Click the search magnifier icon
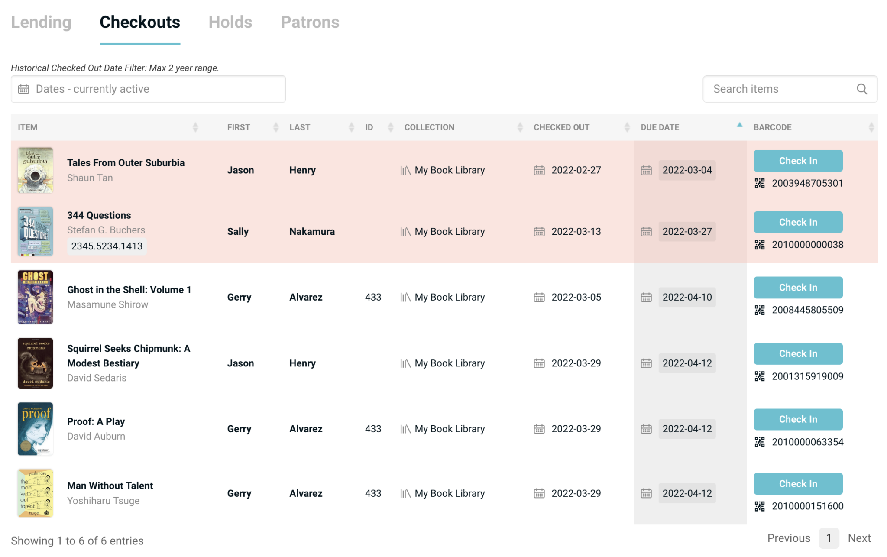Screen dimensions: 887x557 pos(861,89)
